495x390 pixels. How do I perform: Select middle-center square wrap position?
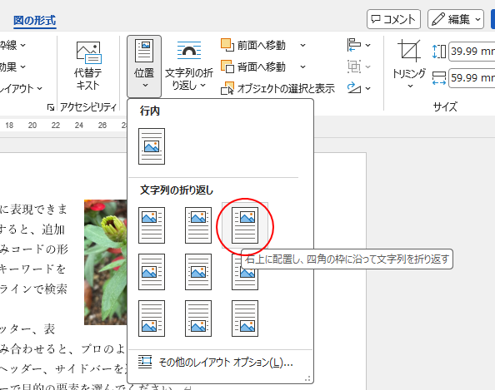[198, 272]
